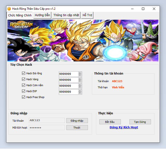Viewport: 166px width, 149px height.
Task: Open the Đăng Ký Kích Hoạt link
Action: 124,127
